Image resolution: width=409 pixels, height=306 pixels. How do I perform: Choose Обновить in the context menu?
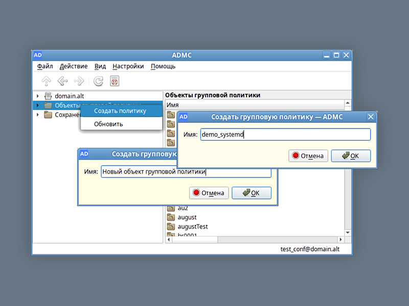click(122, 124)
